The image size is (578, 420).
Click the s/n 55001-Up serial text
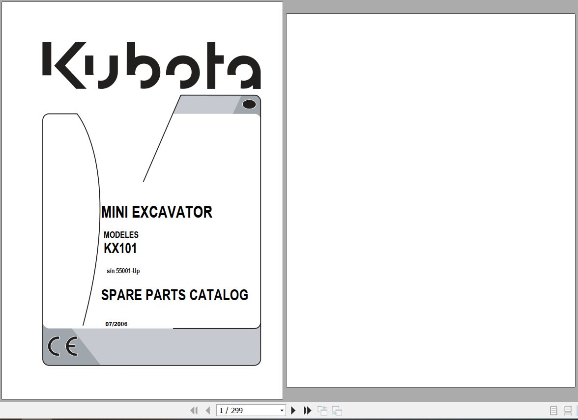123,271
